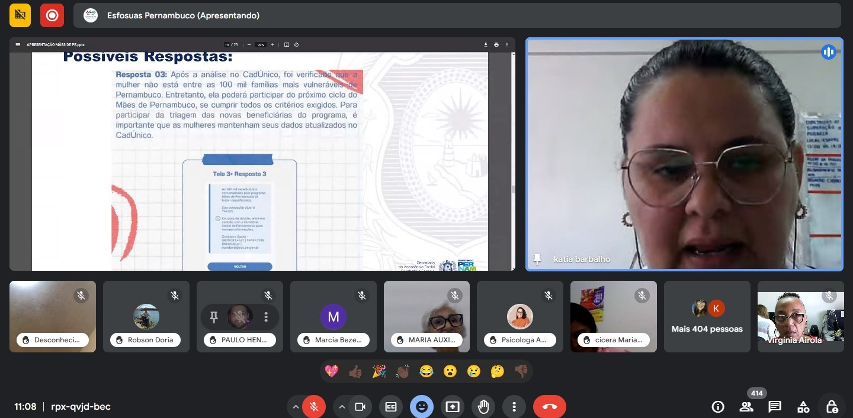Image resolution: width=853 pixels, height=418 pixels.
Task: Expand video settings arrow beside camera
Action: [x=342, y=407]
